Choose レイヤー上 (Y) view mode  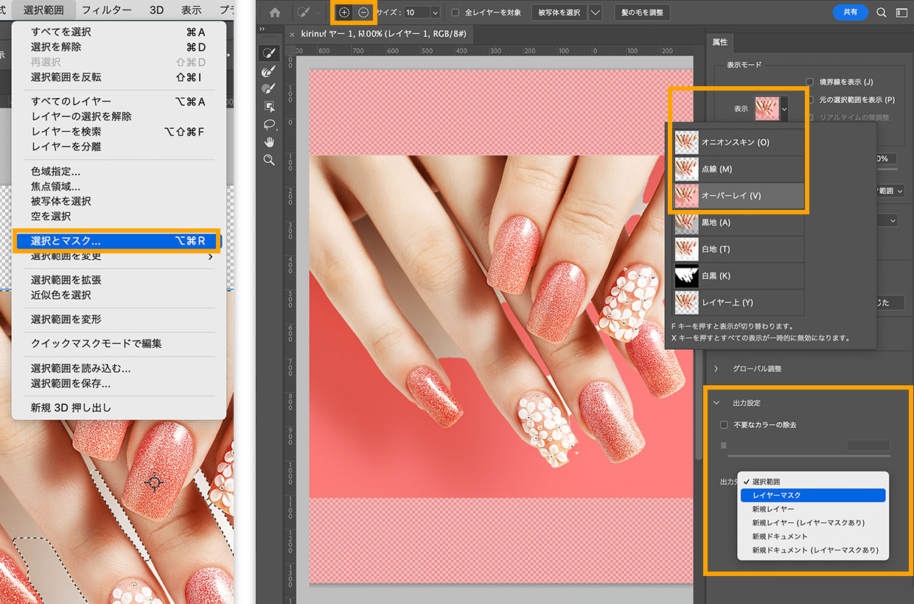739,302
